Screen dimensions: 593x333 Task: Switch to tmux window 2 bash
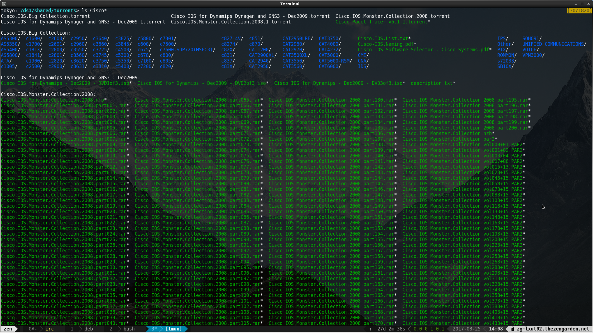pos(122,329)
